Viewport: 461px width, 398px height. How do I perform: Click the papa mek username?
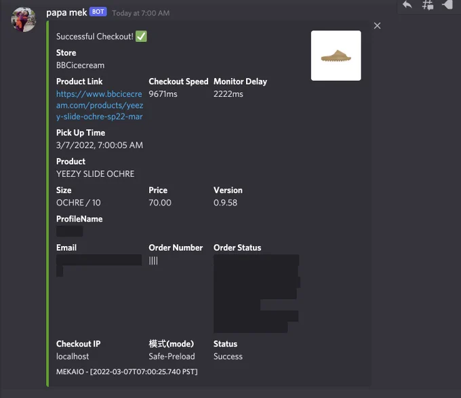pos(66,13)
